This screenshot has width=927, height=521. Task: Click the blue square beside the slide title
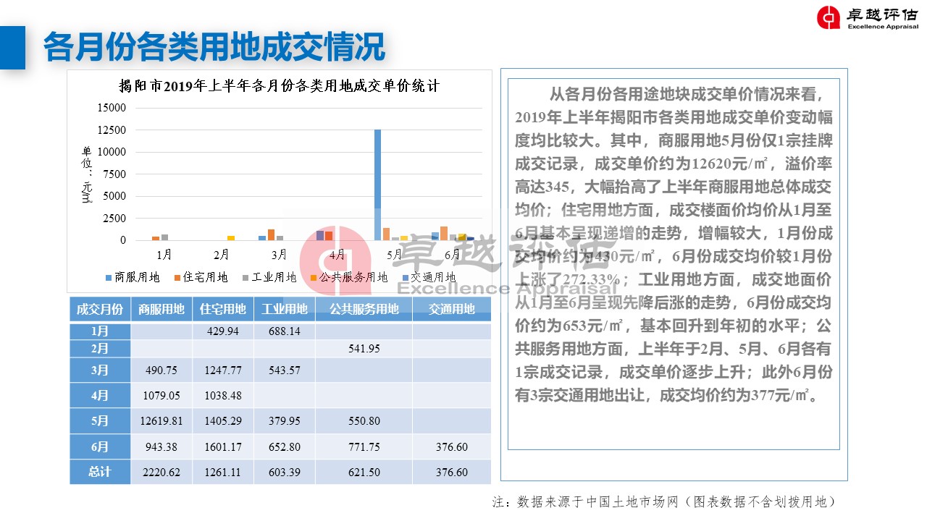[x=12, y=48]
